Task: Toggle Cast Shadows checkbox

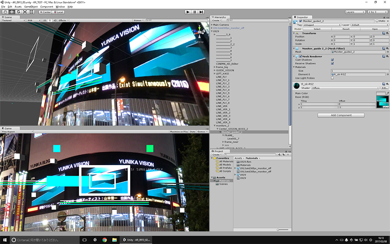Action: 332,60
